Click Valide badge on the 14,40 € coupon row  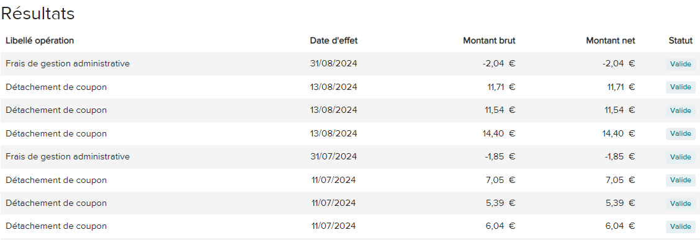(680, 134)
